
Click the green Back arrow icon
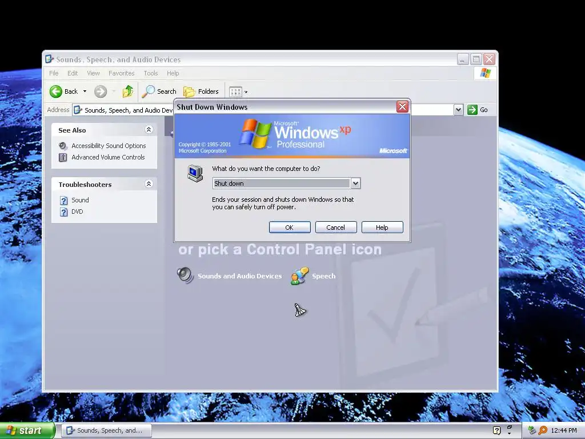tap(56, 91)
